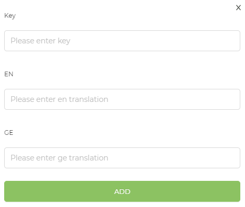Screen dimensions: 245x207
Task: Click the EN label text
Action: [9, 74]
